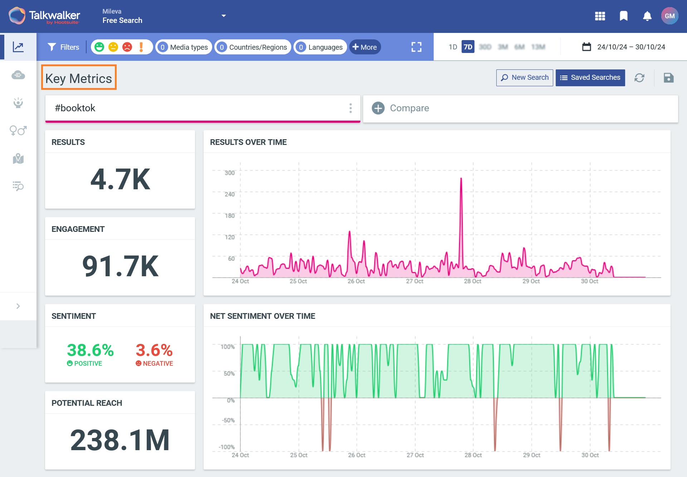Select the 13M time range

click(538, 47)
